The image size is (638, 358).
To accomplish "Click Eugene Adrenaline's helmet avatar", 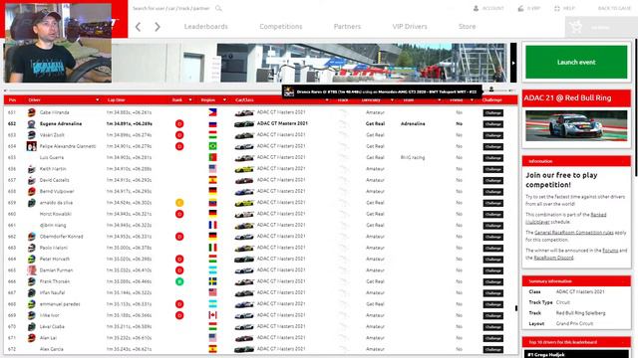I will pos(31,123).
